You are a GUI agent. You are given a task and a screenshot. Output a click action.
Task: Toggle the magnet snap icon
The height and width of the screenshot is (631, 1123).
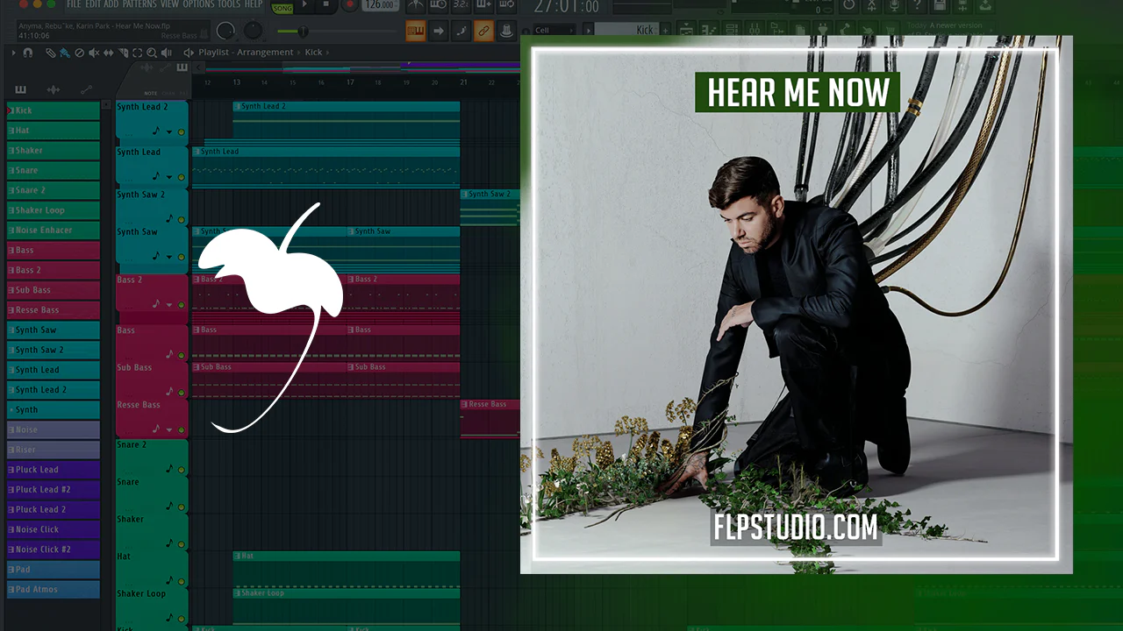[27, 53]
